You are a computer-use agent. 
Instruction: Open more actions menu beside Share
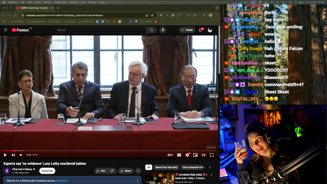(138, 171)
